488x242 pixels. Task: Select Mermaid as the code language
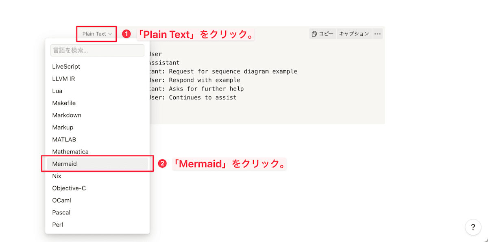[x=97, y=164]
